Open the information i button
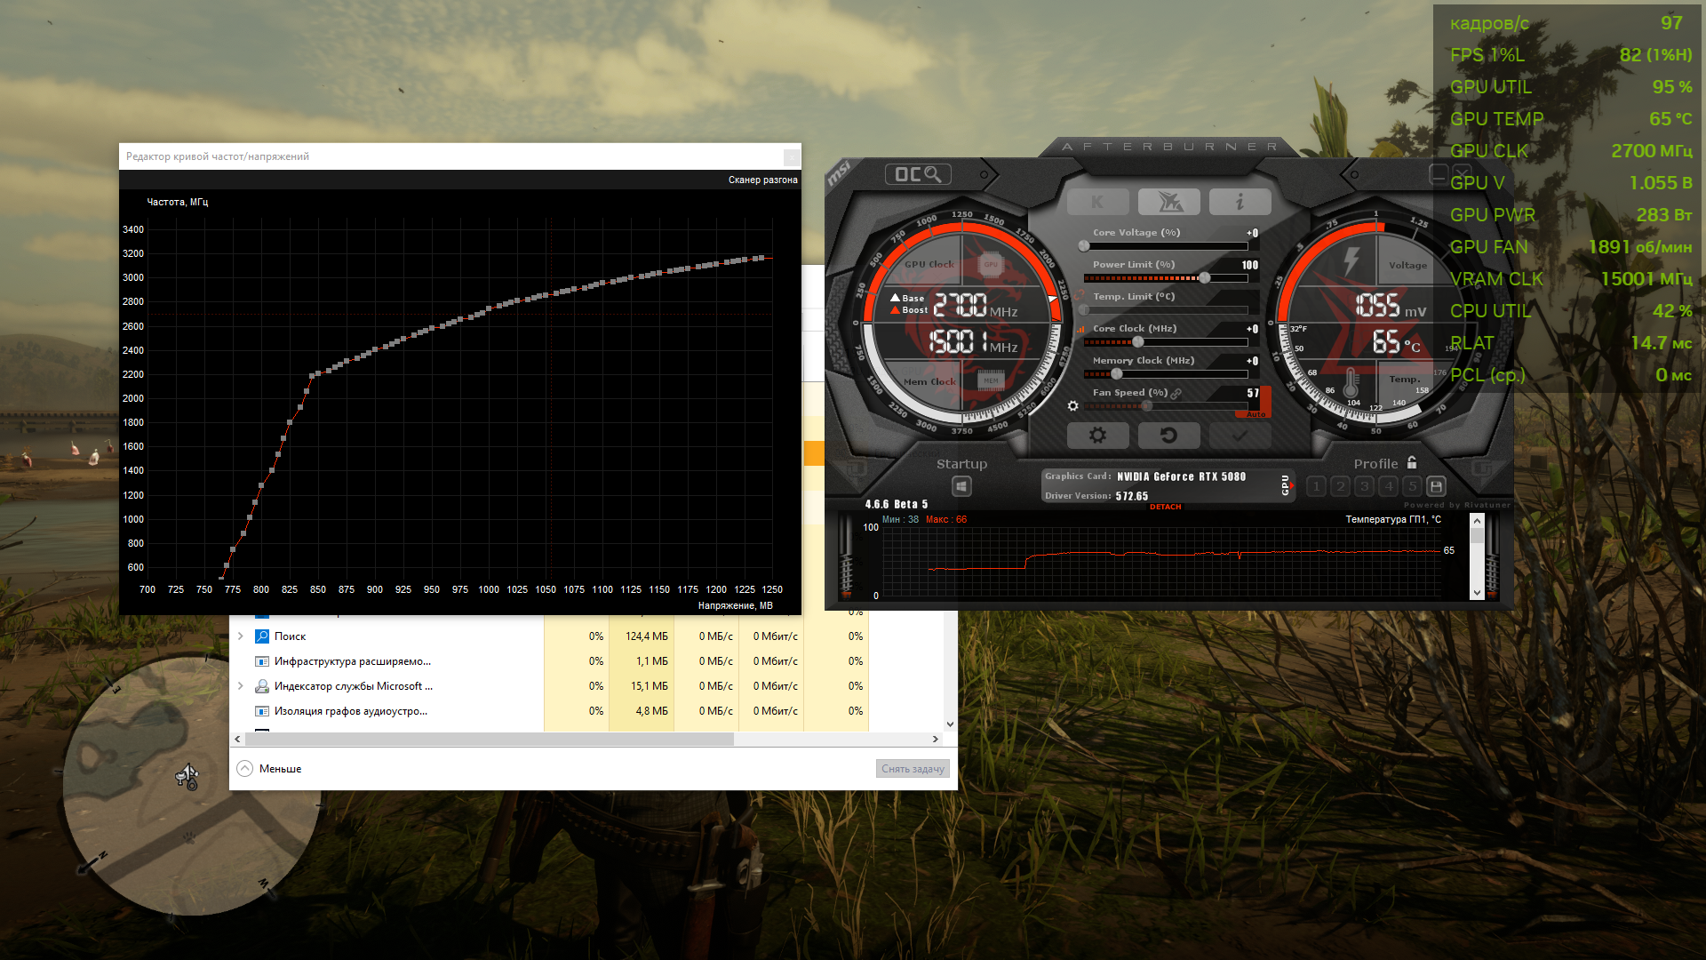Screen dimensions: 1706x960 tap(1240, 203)
